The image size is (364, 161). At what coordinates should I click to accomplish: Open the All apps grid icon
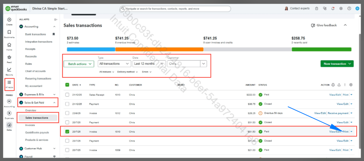pos(9,82)
